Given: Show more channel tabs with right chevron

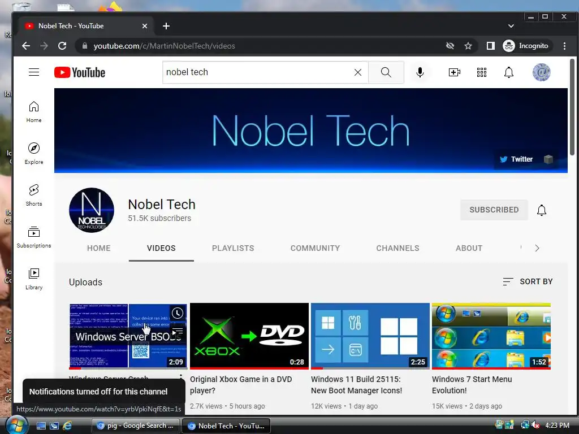Looking at the screenshot, I should tap(537, 248).
